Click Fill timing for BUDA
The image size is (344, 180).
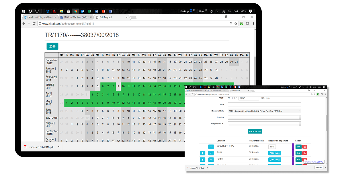point(275,153)
